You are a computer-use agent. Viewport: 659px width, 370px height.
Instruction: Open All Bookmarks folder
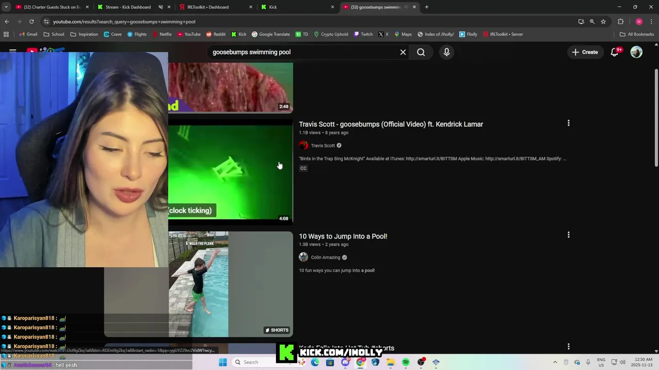tap(637, 34)
